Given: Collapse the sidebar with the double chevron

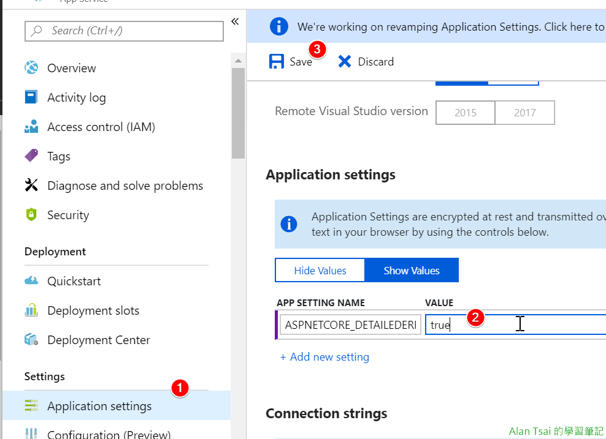Looking at the screenshot, I should coord(235,22).
